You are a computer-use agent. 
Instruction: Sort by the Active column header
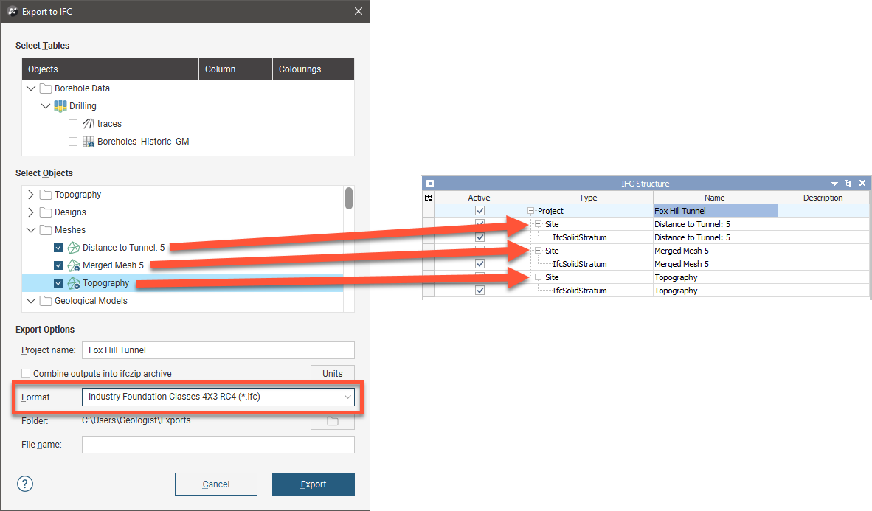click(x=480, y=198)
